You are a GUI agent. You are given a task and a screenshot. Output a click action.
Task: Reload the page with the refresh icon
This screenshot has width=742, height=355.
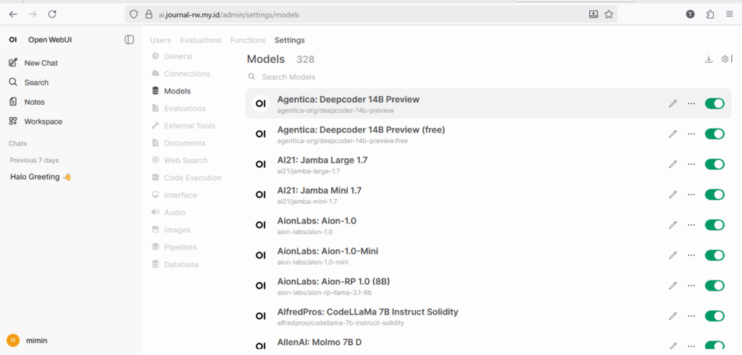click(52, 14)
